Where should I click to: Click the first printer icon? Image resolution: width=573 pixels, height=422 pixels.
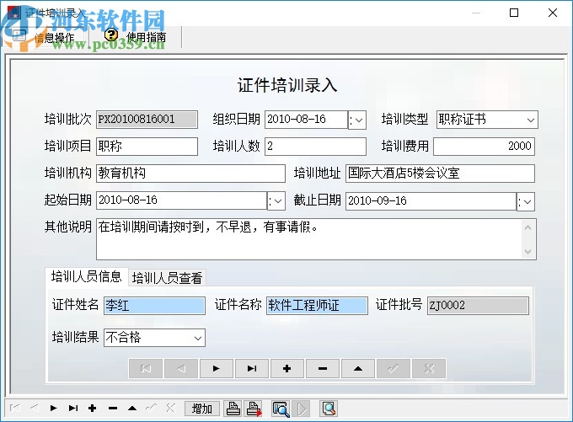[233, 409]
